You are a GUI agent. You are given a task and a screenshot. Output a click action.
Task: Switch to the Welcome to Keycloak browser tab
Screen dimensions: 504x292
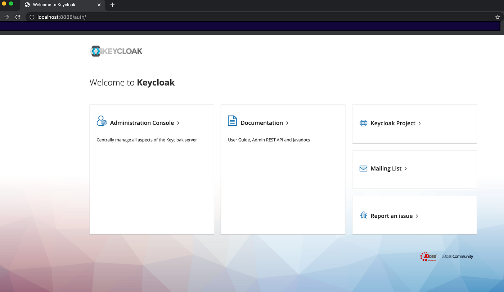54,5
